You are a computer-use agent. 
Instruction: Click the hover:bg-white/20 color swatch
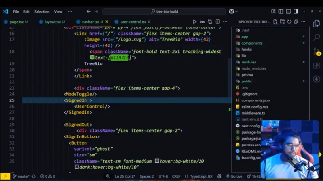click(157, 161)
